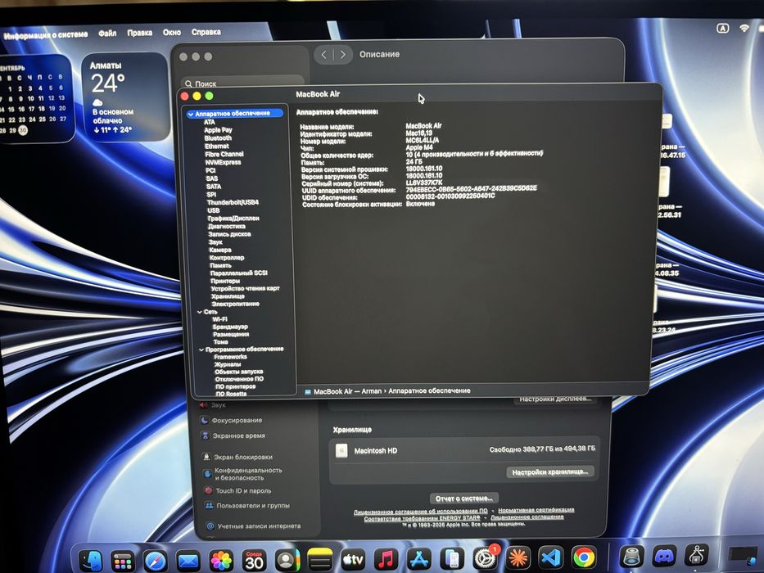Click the keyboard input source icon
This screenshot has width=764, height=573.
[x=722, y=29]
